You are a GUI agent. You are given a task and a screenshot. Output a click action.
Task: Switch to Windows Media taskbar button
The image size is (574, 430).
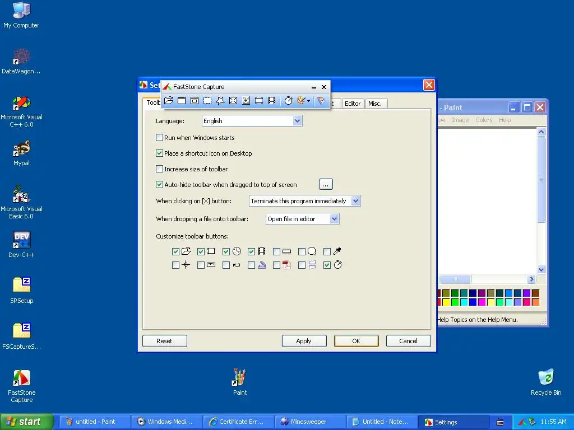coord(166,422)
